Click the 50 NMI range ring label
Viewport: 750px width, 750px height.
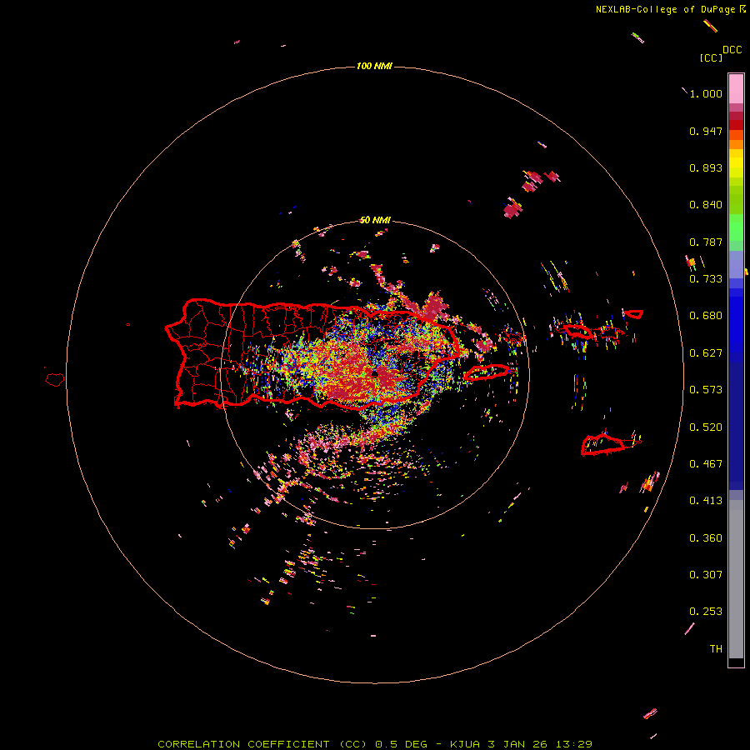click(375, 220)
